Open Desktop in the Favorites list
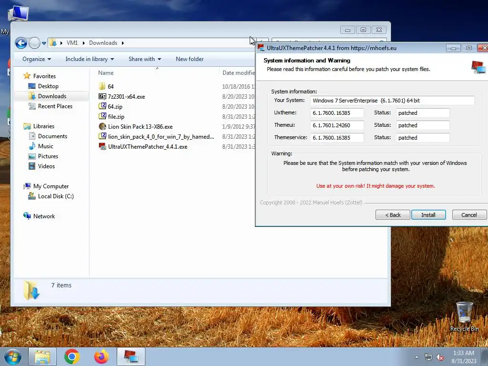Image resolution: width=488 pixels, height=366 pixels. [48, 86]
